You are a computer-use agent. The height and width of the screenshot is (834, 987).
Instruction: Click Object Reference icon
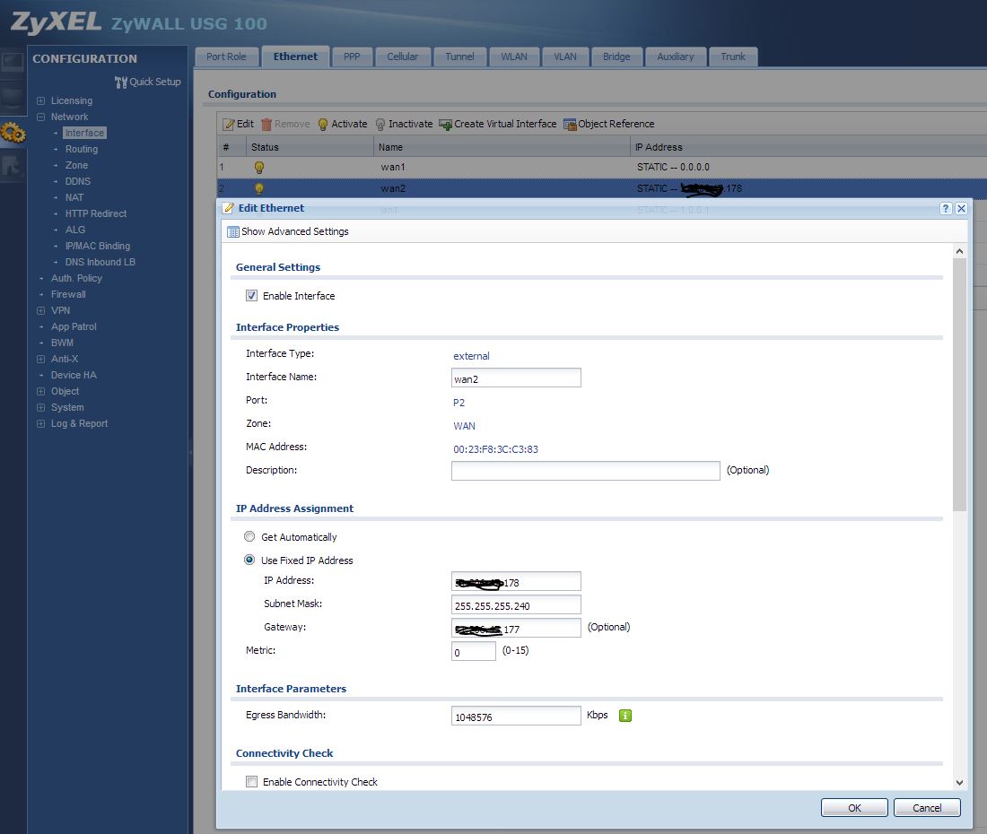[x=571, y=125]
